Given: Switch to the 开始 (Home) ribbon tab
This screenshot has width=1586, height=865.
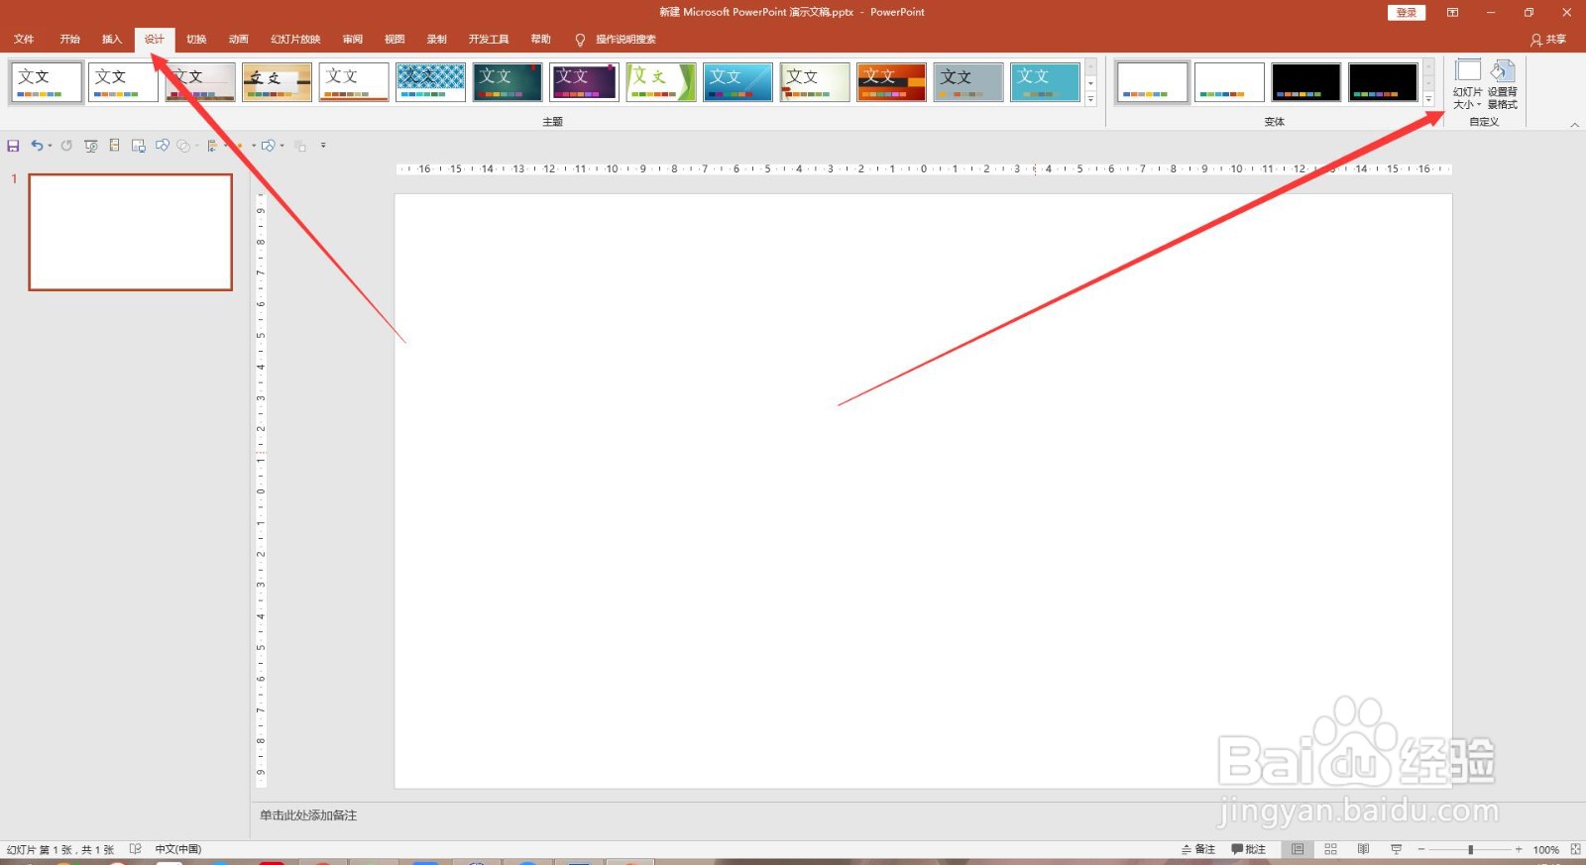Looking at the screenshot, I should click(x=69, y=40).
